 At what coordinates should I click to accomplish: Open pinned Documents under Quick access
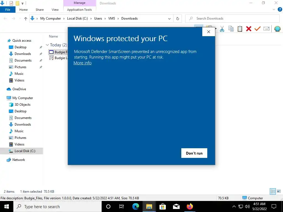(x=23, y=60)
